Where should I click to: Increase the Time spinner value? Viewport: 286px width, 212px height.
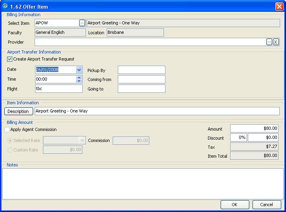(x=79, y=77)
